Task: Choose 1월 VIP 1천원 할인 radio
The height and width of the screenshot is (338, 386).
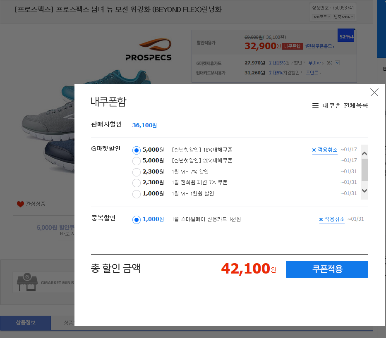Action: [x=137, y=194]
